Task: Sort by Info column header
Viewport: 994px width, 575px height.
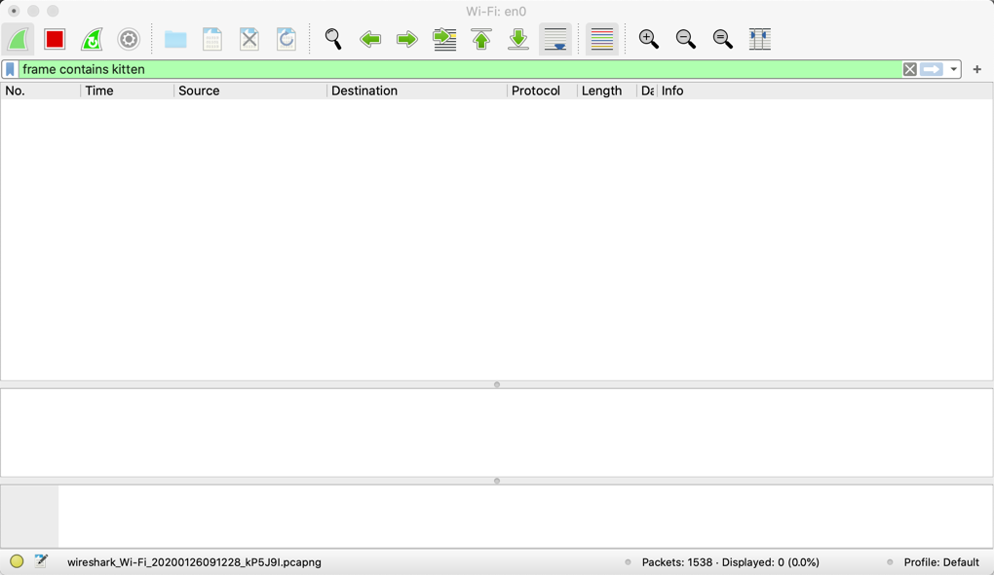Action: pyautogui.click(x=824, y=91)
